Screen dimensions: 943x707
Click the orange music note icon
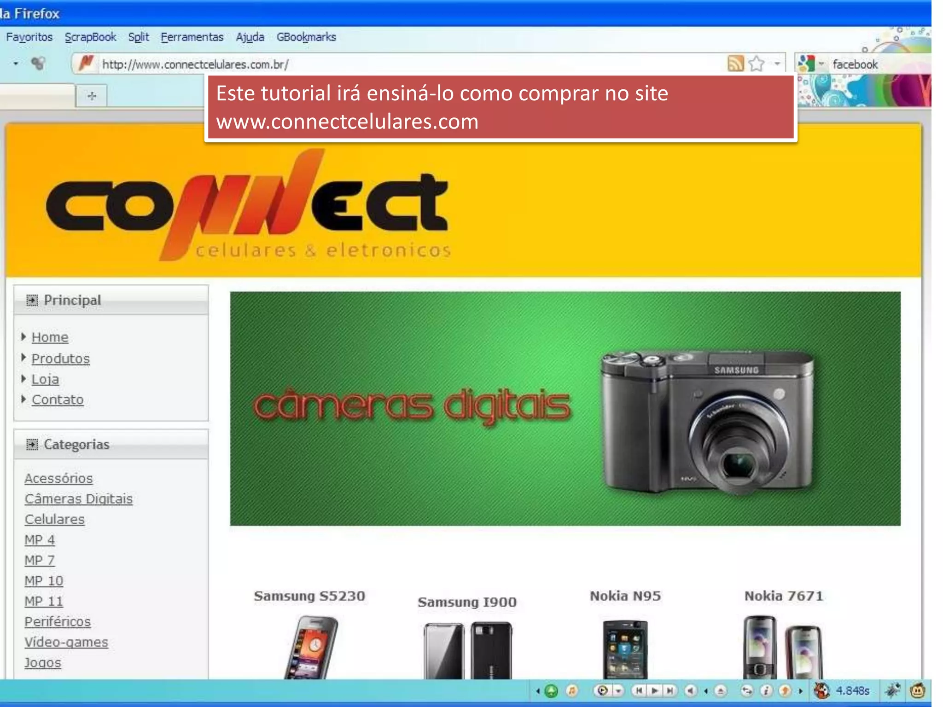coord(572,690)
